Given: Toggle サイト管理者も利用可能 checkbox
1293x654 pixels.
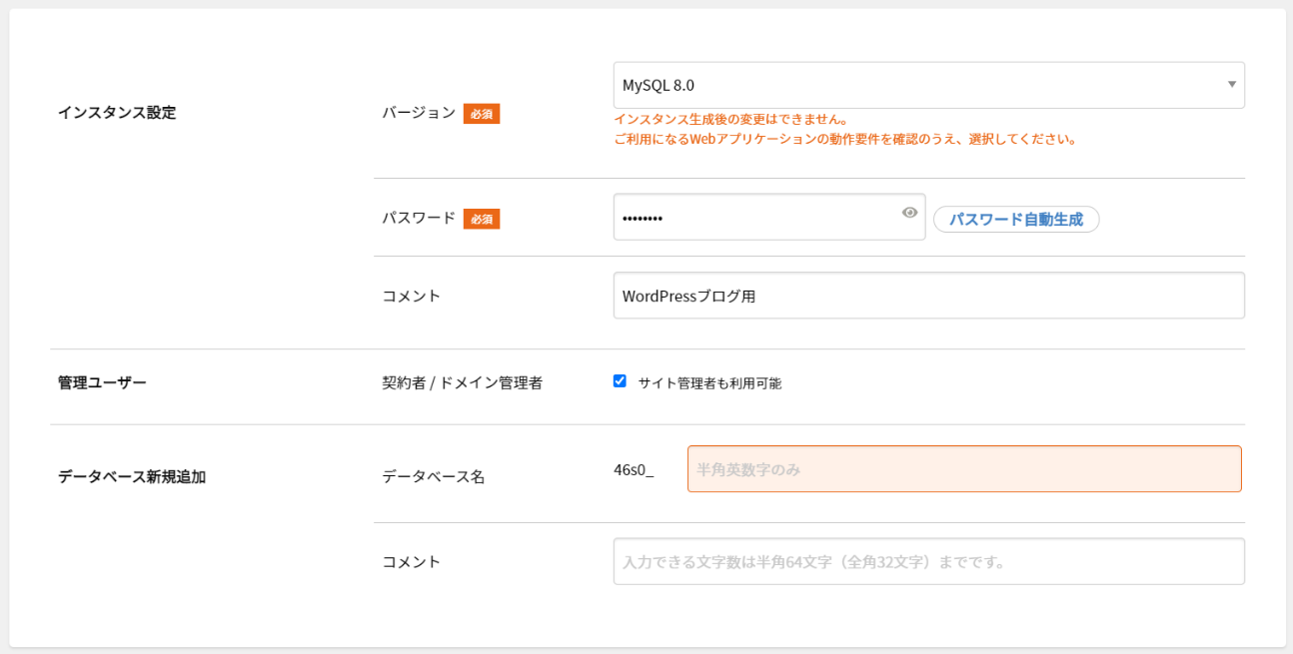Looking at the screenshot, I should point(620,380).
